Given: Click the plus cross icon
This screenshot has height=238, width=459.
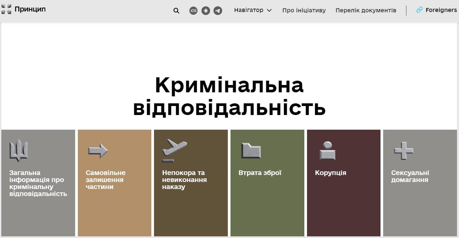Looking at the screenshot, I should pyautogui.click(x=404, y=151).
